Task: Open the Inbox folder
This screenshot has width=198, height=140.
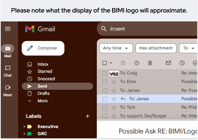Action: tap(43, 64)
